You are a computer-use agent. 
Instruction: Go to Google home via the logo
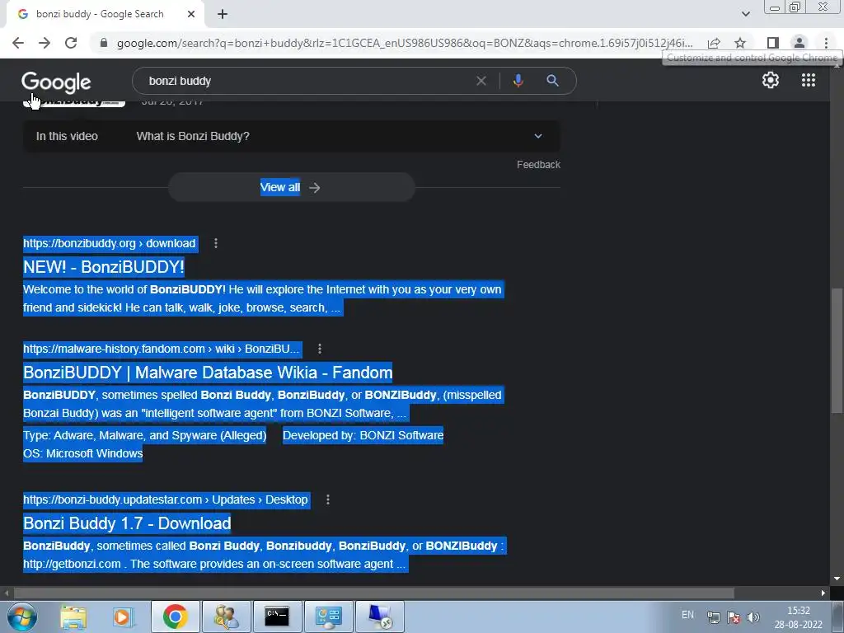coord(56,82)
